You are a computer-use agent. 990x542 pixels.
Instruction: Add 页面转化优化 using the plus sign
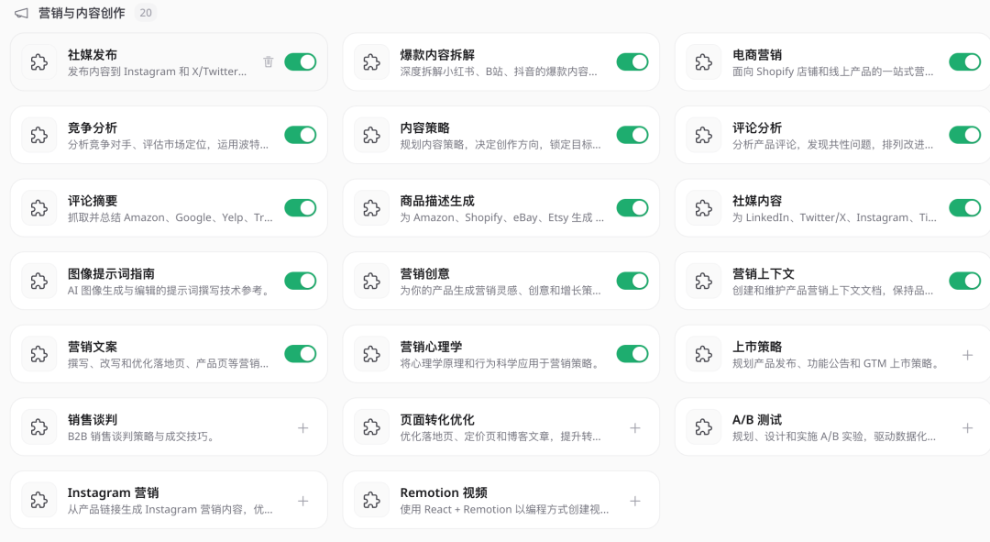point(634,427)
